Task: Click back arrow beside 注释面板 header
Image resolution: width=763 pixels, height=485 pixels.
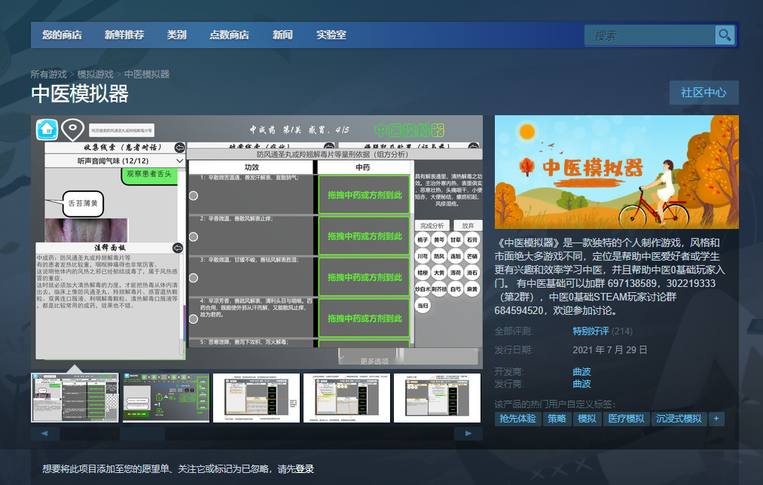Action: [178, 248]
